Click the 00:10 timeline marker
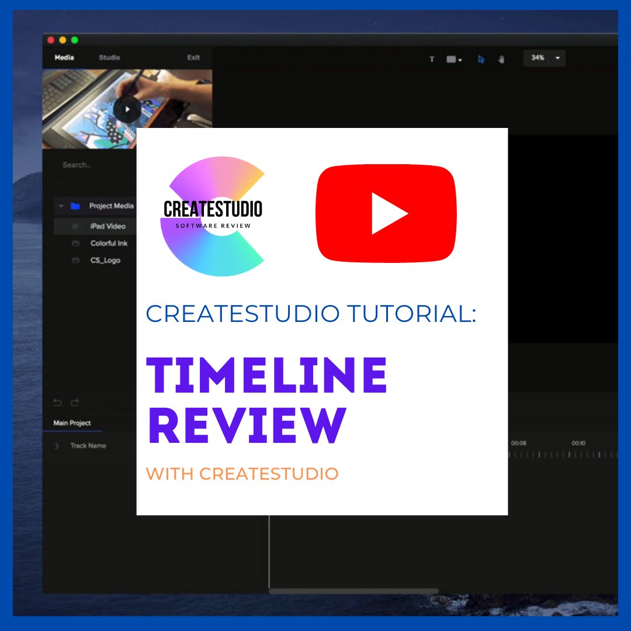This screenshot has height=631, width=631. pyautogui.click(x=578, y=443)
